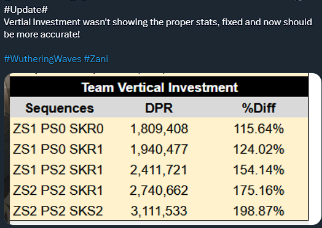Click the Team Vertical Investment title banner

coord(159,87)
